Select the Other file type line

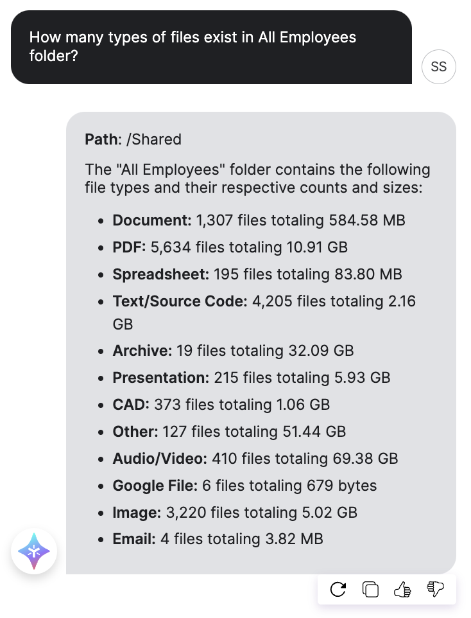pos(229,432)
